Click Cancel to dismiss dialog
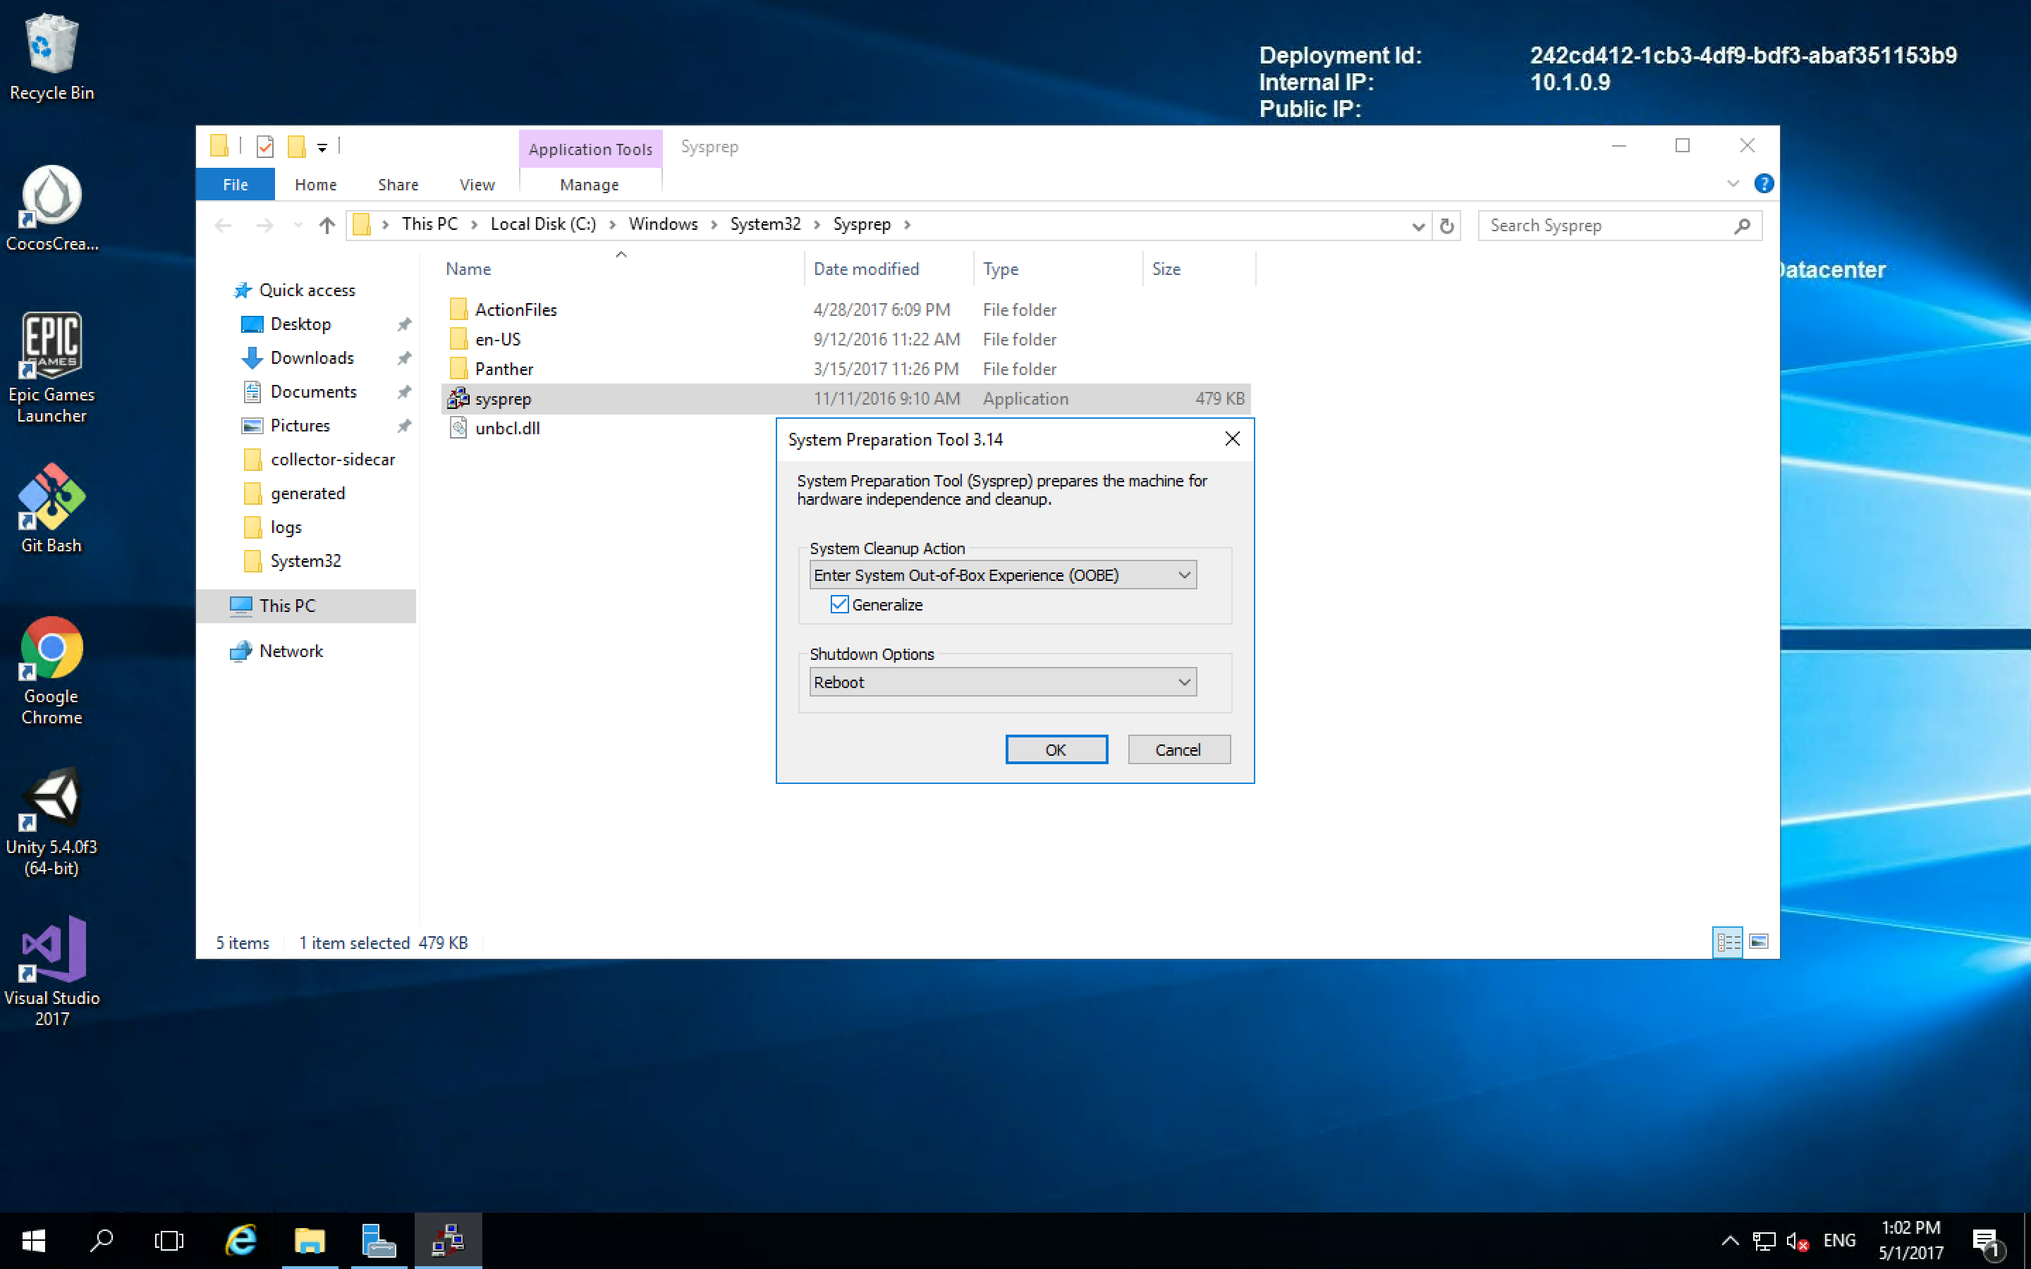The image size is (2031, 1269). [1177, 749]
